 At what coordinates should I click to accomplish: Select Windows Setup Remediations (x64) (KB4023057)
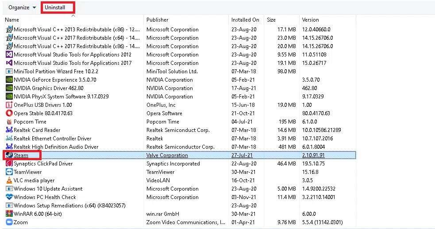[x=69, y=206]
